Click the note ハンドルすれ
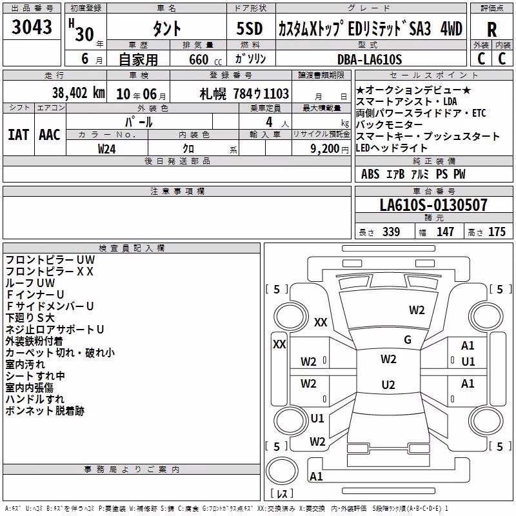This screenshot has width=516, height=516. click(35, 399)
